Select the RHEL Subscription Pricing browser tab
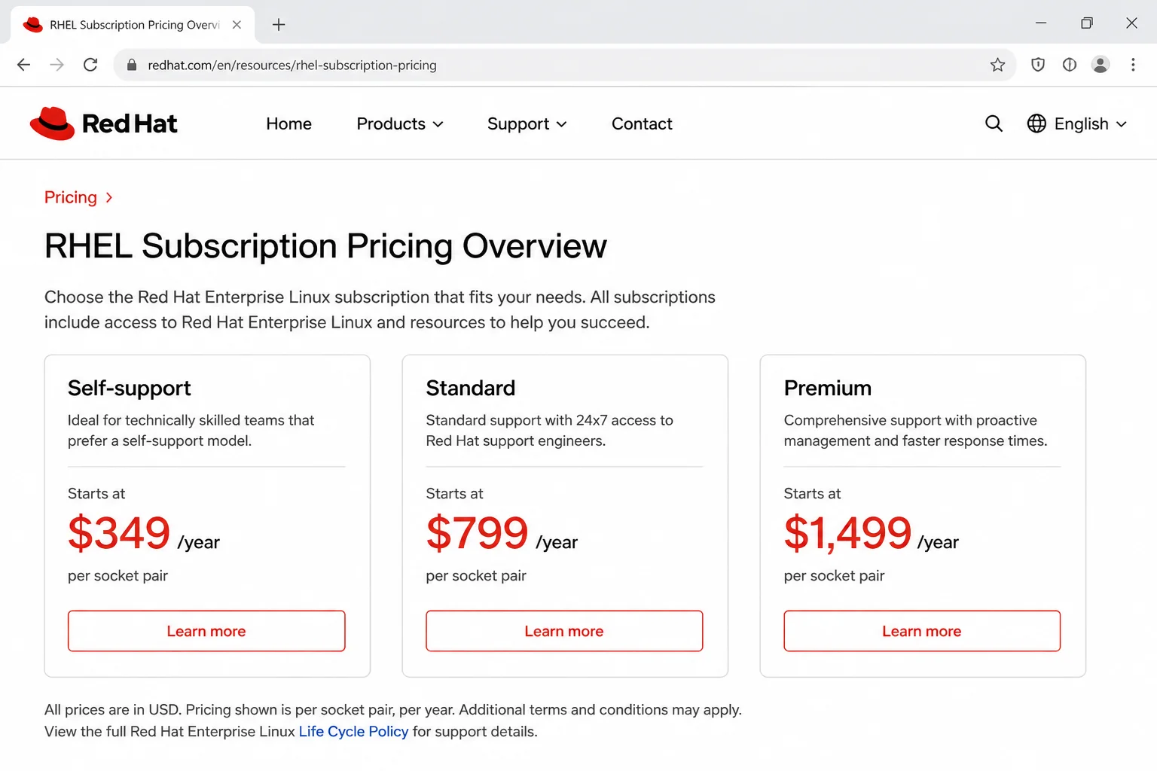Screen dimensions: 1157x771 (133, 25)
